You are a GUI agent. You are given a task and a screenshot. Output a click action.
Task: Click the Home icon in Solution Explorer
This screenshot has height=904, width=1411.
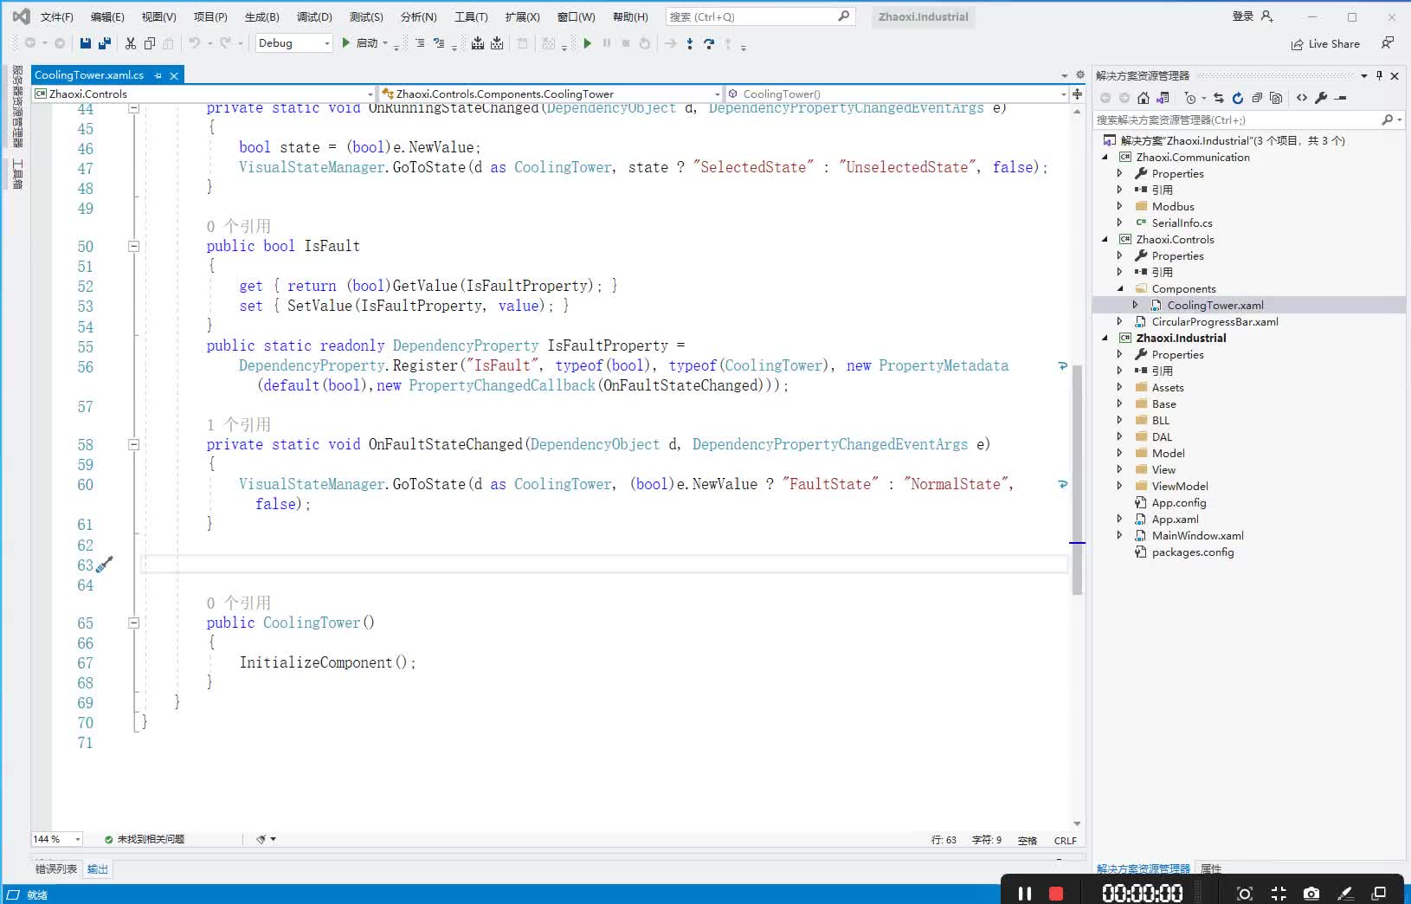1144,98
